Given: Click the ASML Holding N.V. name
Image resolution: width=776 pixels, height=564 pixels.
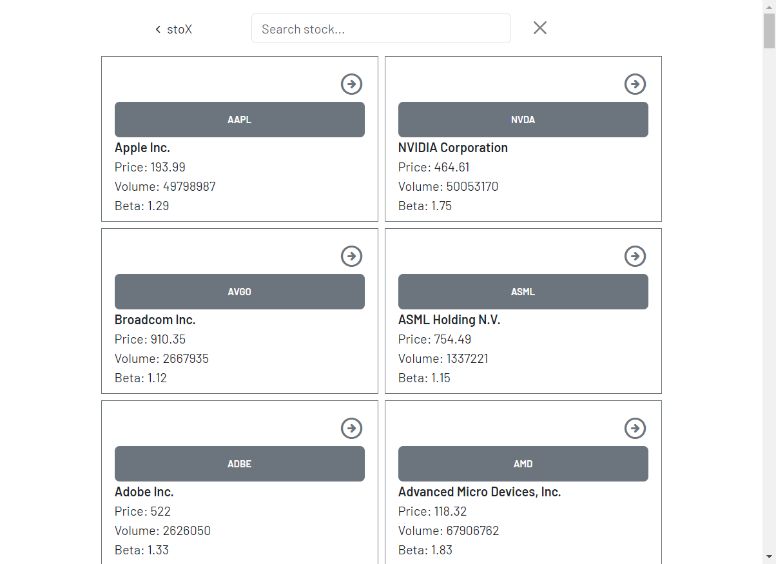Looking at the screenshot, I should tap(449, 320).
